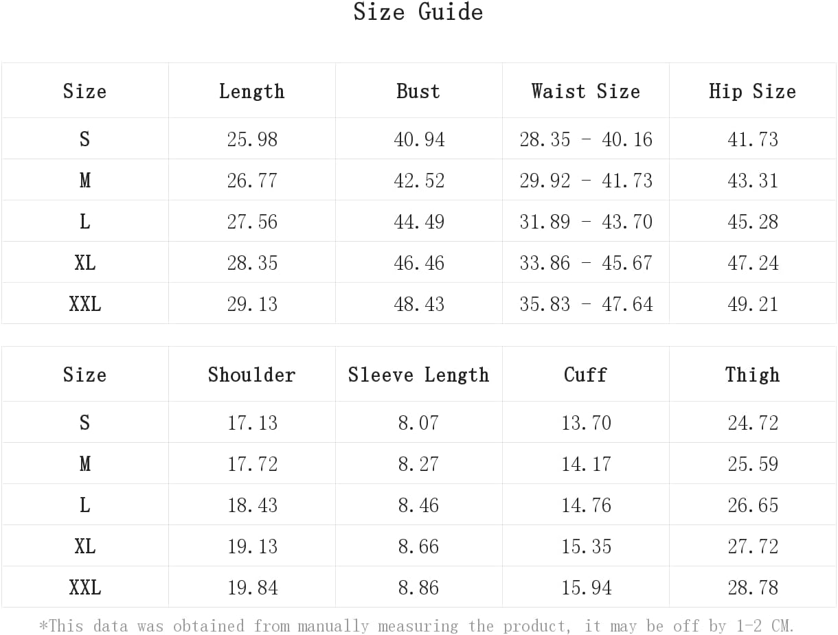The image size is (838, 635).
Task: Select the XXL row in the first table
Action: coord(419,303)
